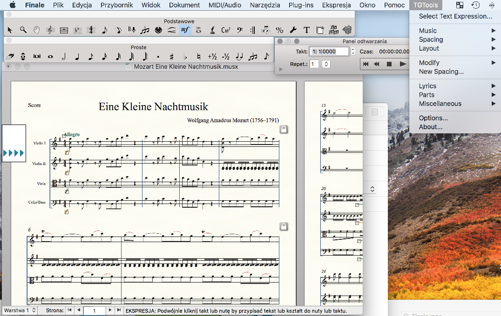
Task: Select the HyperScribe microphone tool
Action: (x=131, y=30)
